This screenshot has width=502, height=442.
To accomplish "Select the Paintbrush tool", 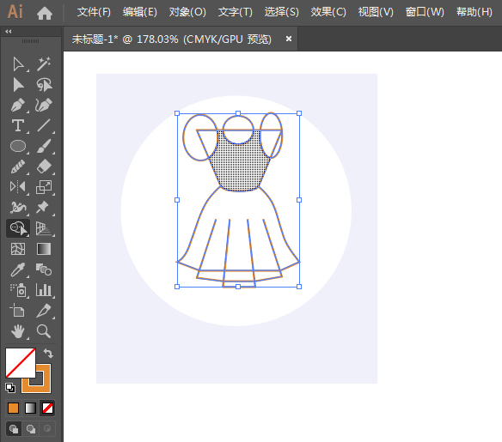I will click(44, 146).
